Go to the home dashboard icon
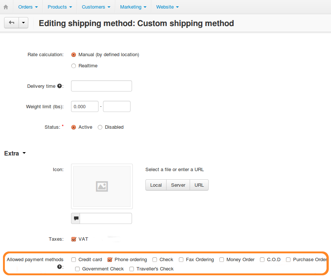This screenshot has width=331, height=279. pyautogui.click(x=6, y=7)
